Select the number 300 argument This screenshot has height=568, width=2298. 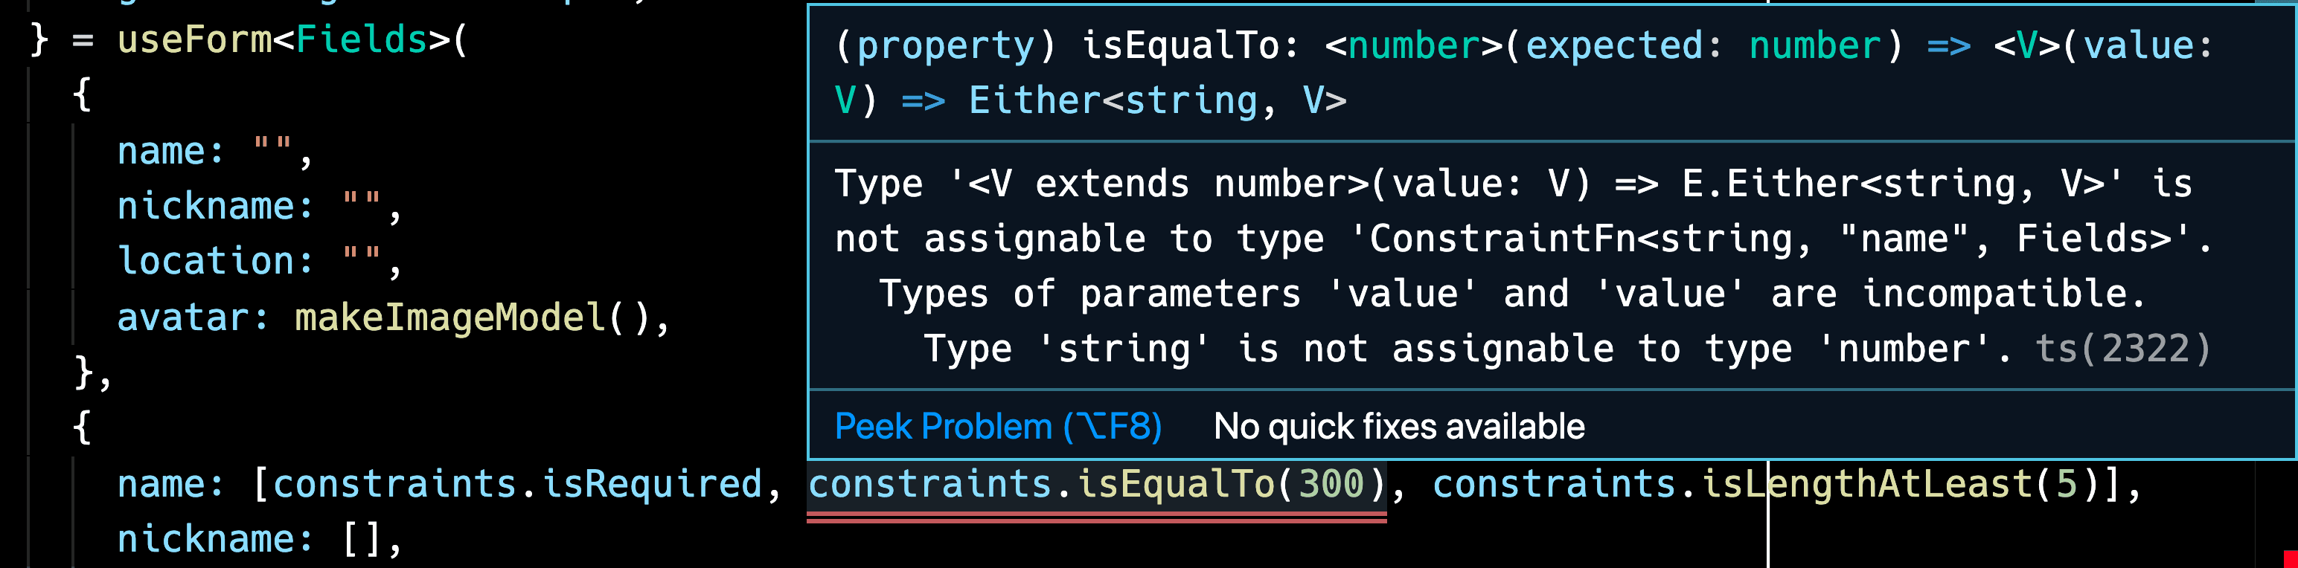click(x=1331, y=484)
